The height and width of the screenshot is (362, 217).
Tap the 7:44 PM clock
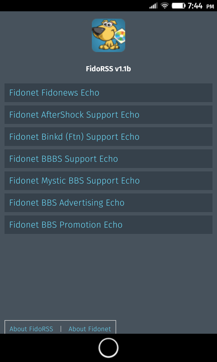click(200, 6)
